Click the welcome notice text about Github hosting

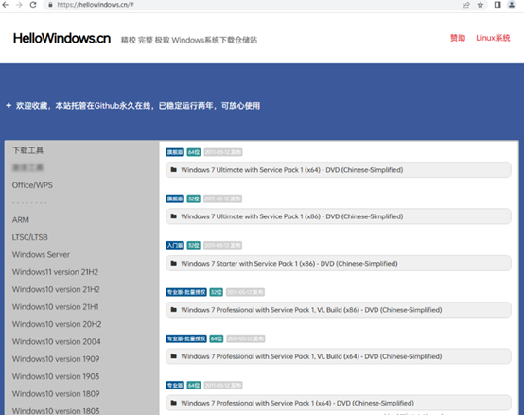pyautogui.click(x=138, y=106)
